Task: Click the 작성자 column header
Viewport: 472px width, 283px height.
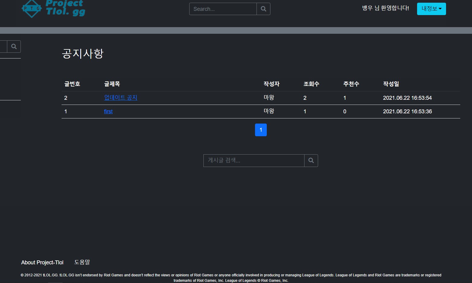Action: coord(272,84)
